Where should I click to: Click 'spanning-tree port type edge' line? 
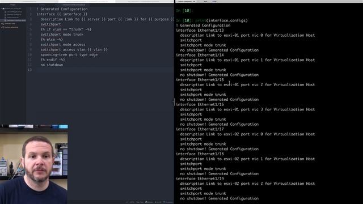(69, 55)
